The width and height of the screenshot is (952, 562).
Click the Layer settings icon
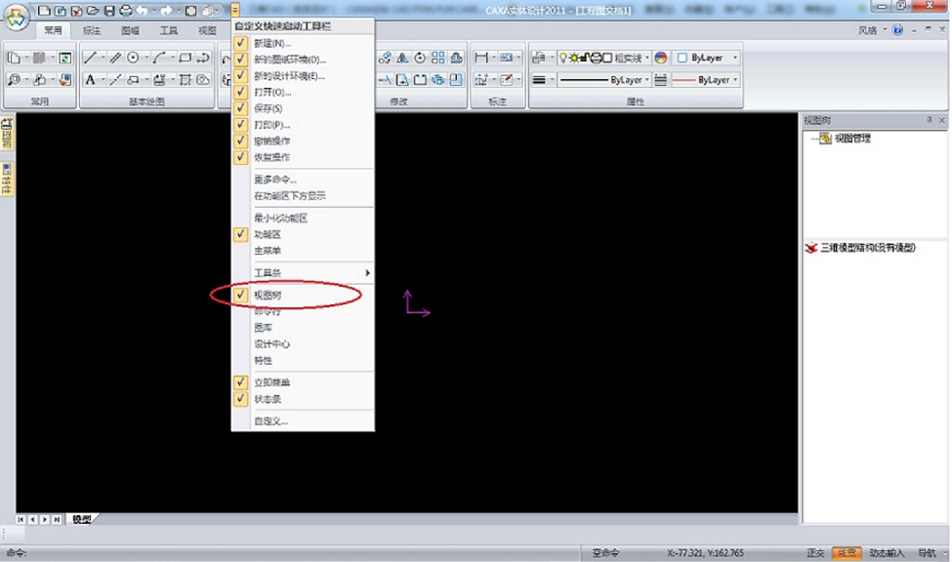click(538, 58)
